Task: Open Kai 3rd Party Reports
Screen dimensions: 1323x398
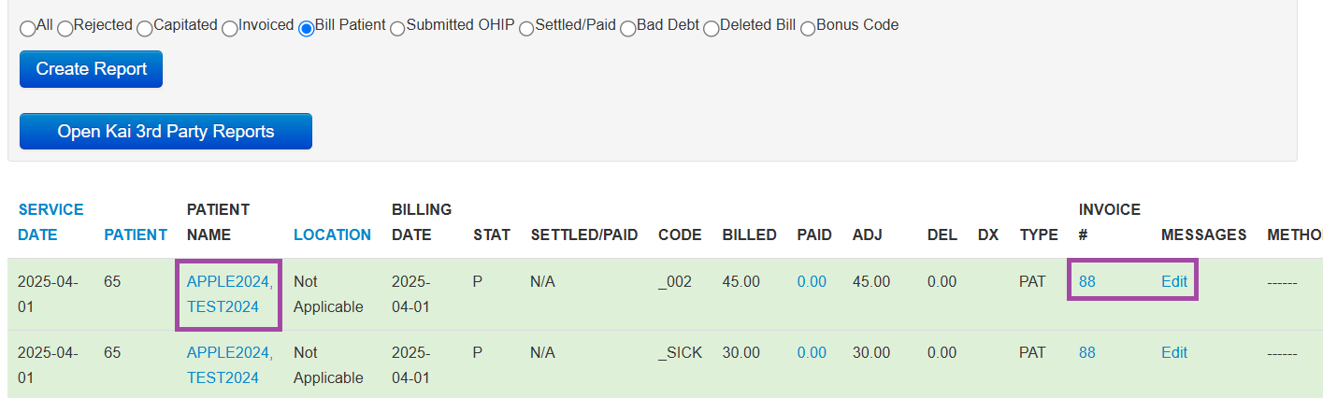Action: coord(165,132)
